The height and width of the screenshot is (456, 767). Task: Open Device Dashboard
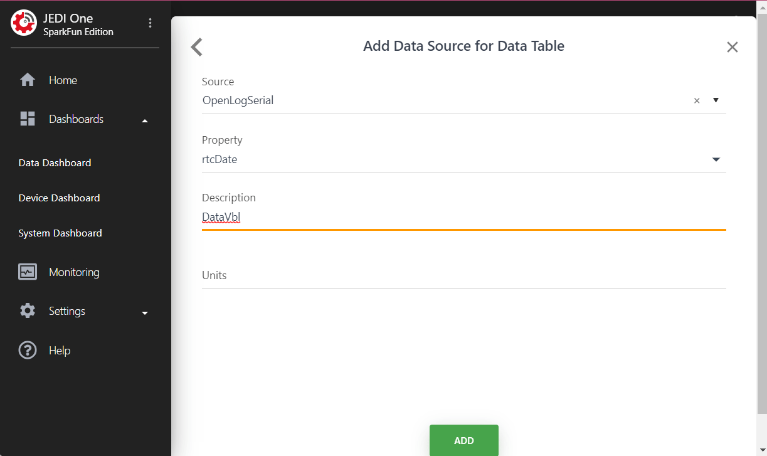click(59, 198)
